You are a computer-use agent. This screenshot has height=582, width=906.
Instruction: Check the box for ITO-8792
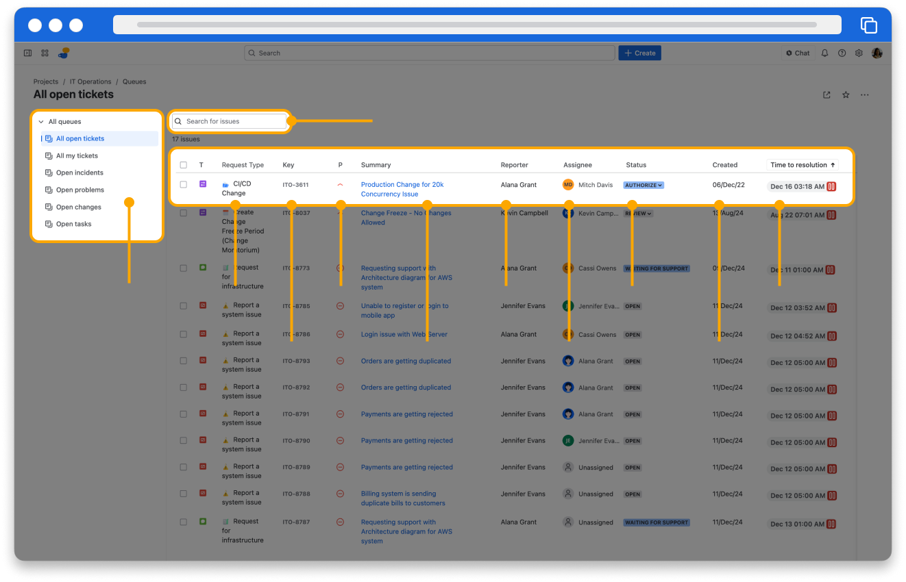[x=183, y=388]
